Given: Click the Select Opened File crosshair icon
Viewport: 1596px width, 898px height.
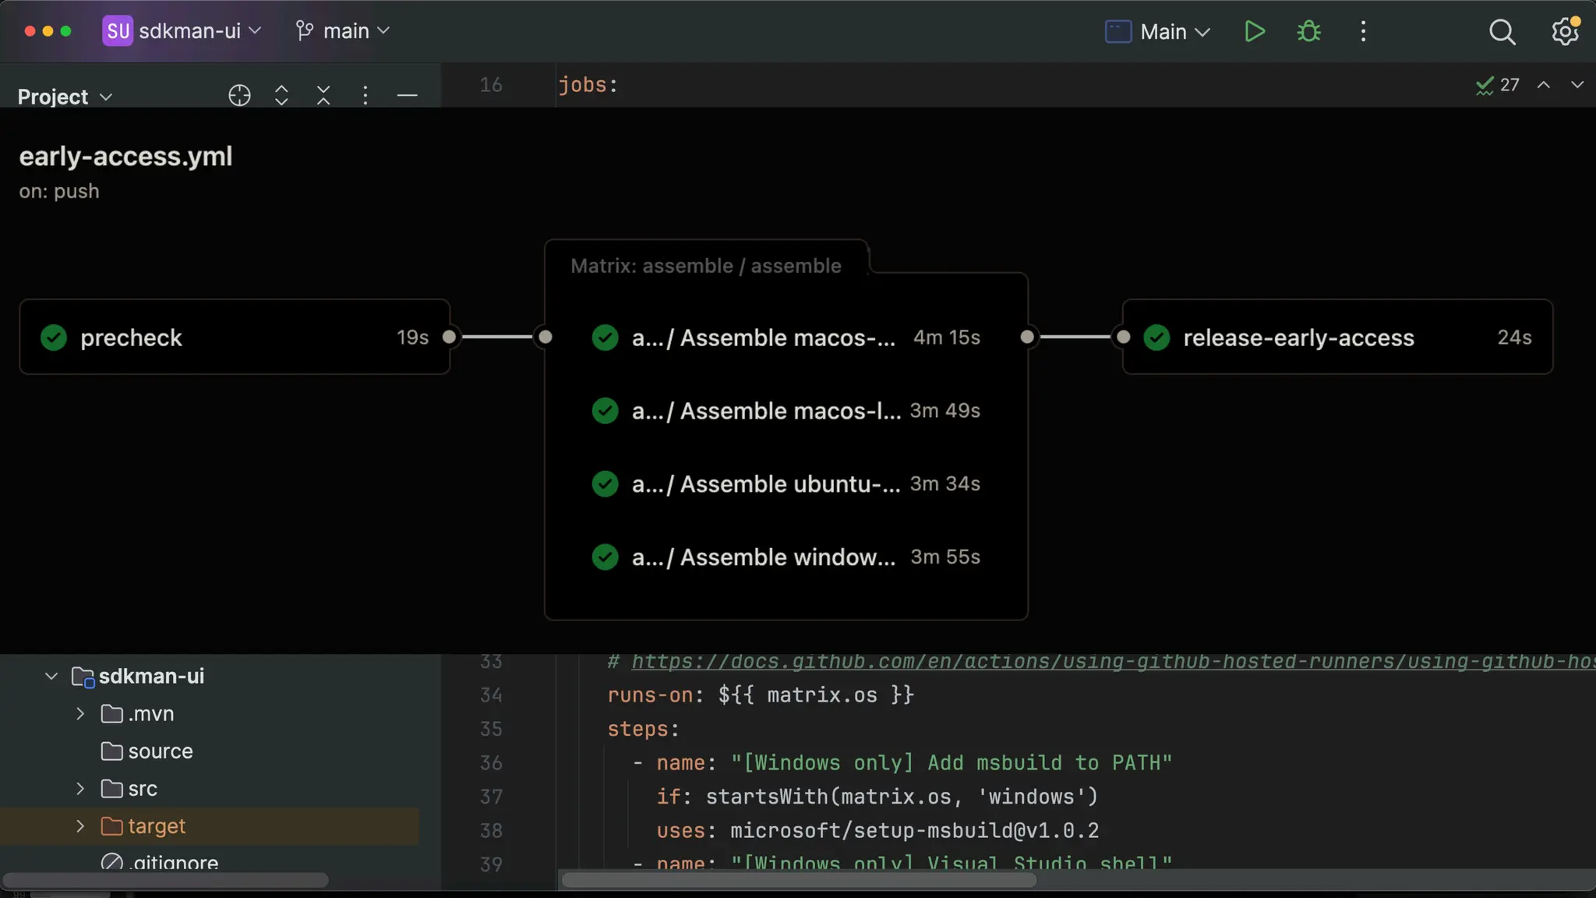Looking at the screenshot, I should coord(239,96).
